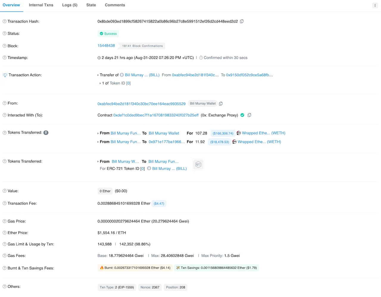Switch to the State tab

pyautogui.click(x=91, y=5)
